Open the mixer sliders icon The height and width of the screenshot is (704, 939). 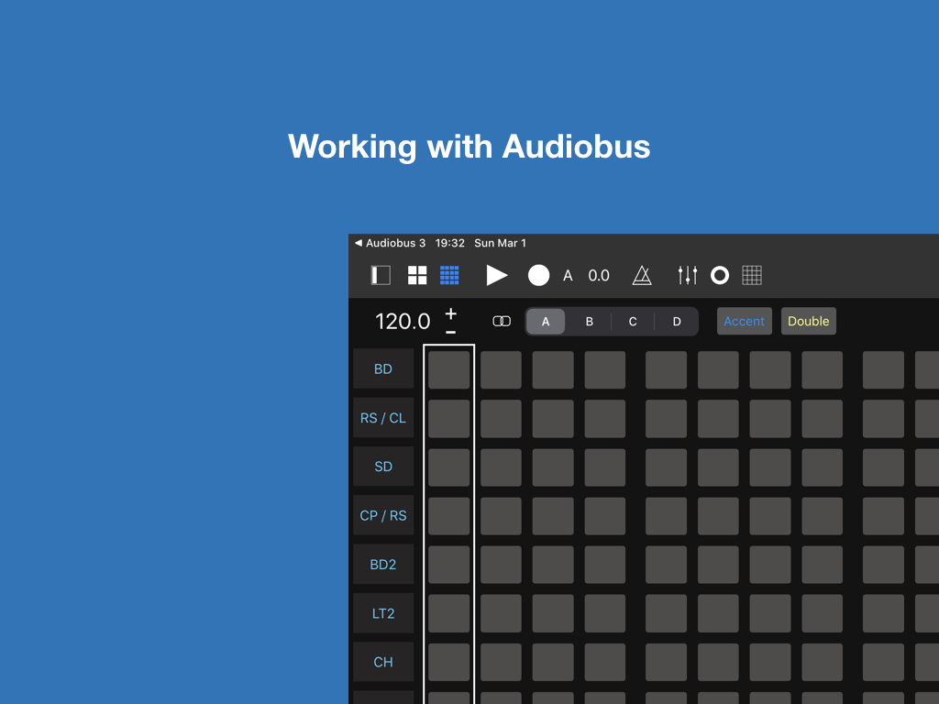click(688, 275)
